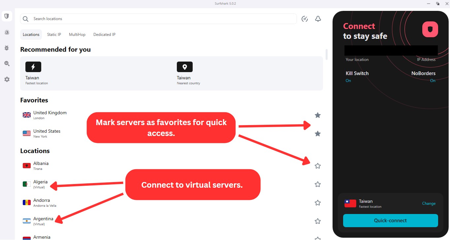
Task: Click the Andorra flag icon
Action: point(27,202)
